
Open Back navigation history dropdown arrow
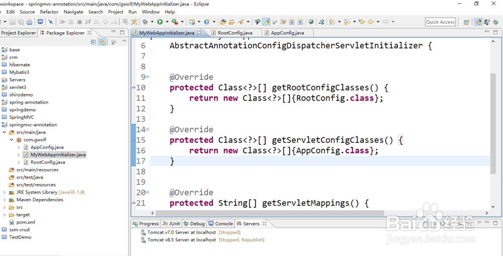pos(378,22)
